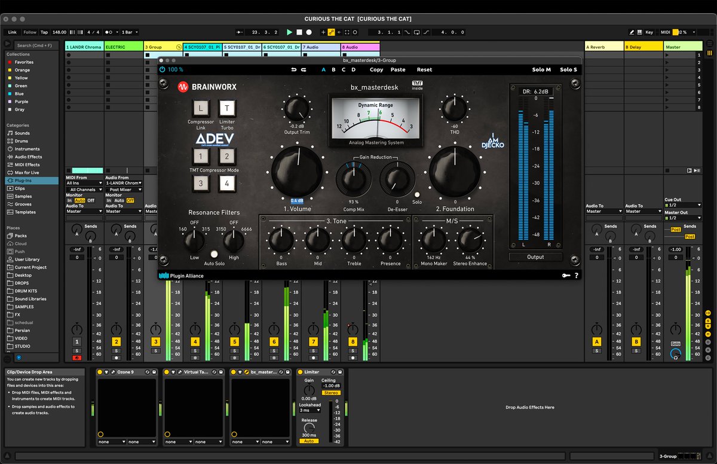The height and width of the screenshot is (464, 717).
Task: Click the Tap tempo button
Action: pos(44,32)
